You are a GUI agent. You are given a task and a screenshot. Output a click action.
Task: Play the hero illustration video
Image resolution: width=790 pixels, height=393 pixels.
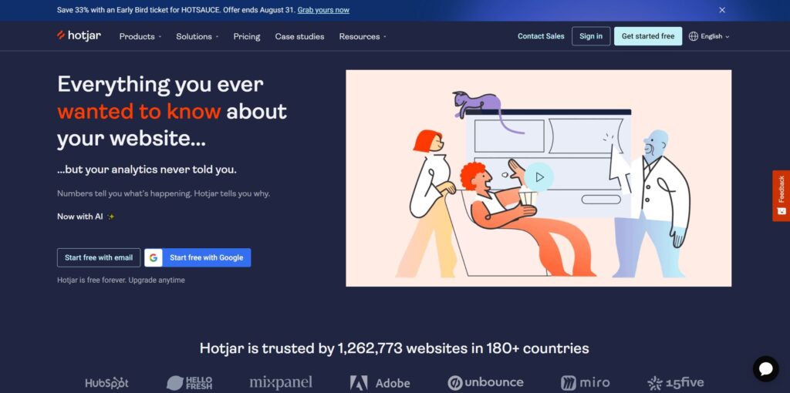[x=539, y=177]
